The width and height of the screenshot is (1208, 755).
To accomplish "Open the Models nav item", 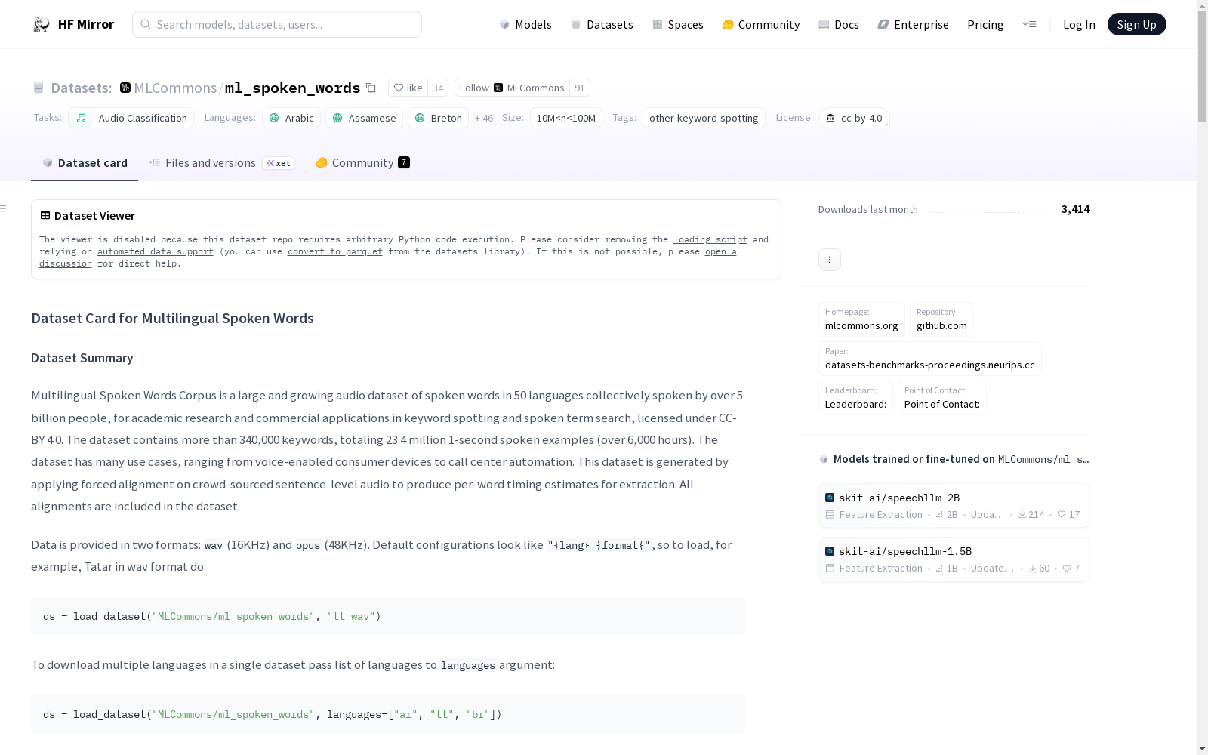I will coord(525,24).
